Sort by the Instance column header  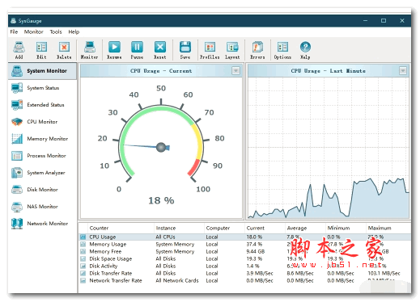pos(179,228)
